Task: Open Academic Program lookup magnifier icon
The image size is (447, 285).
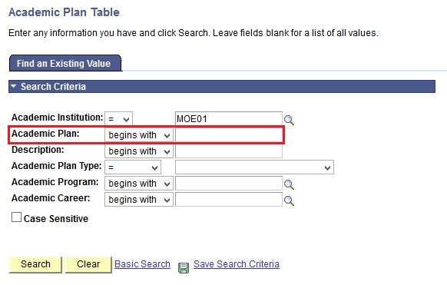Action: click(289, 184)
